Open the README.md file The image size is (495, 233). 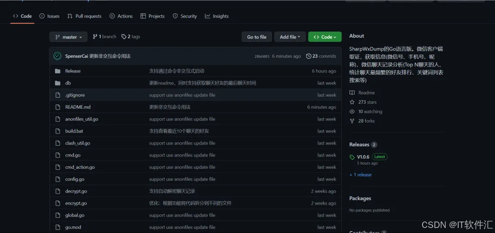(77, 107)
